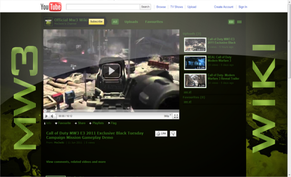Select the Favourites tab
291x177 pixels.
[154, 22]
